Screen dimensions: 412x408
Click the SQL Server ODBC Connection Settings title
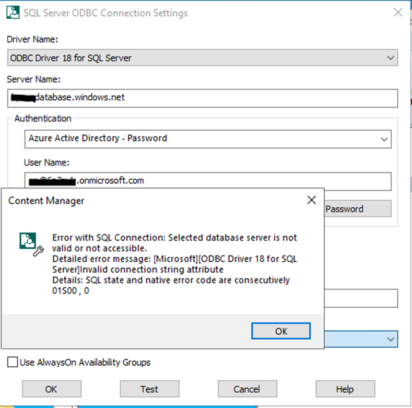(x=105, y=13)
